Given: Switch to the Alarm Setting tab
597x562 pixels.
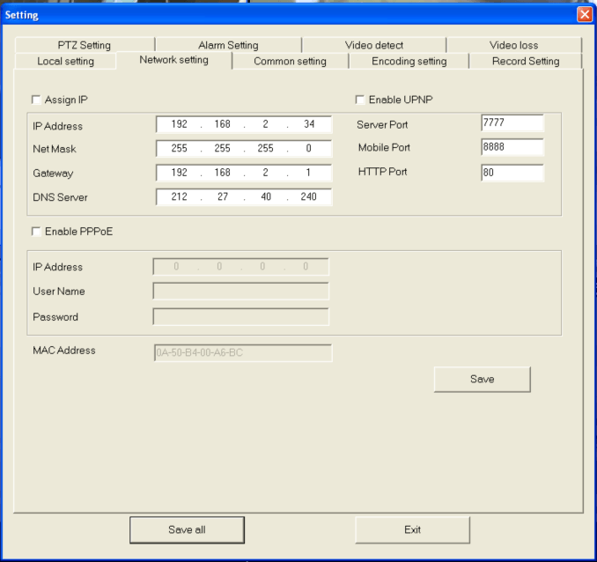Looking at the screenshot, I should click(x=228, y=45).
